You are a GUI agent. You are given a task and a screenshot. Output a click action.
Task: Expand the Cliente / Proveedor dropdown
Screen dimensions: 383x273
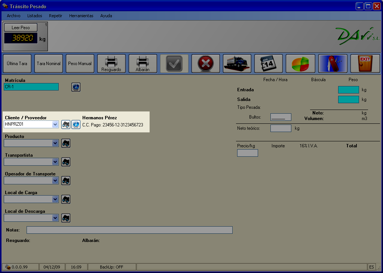tap(55, 125)
